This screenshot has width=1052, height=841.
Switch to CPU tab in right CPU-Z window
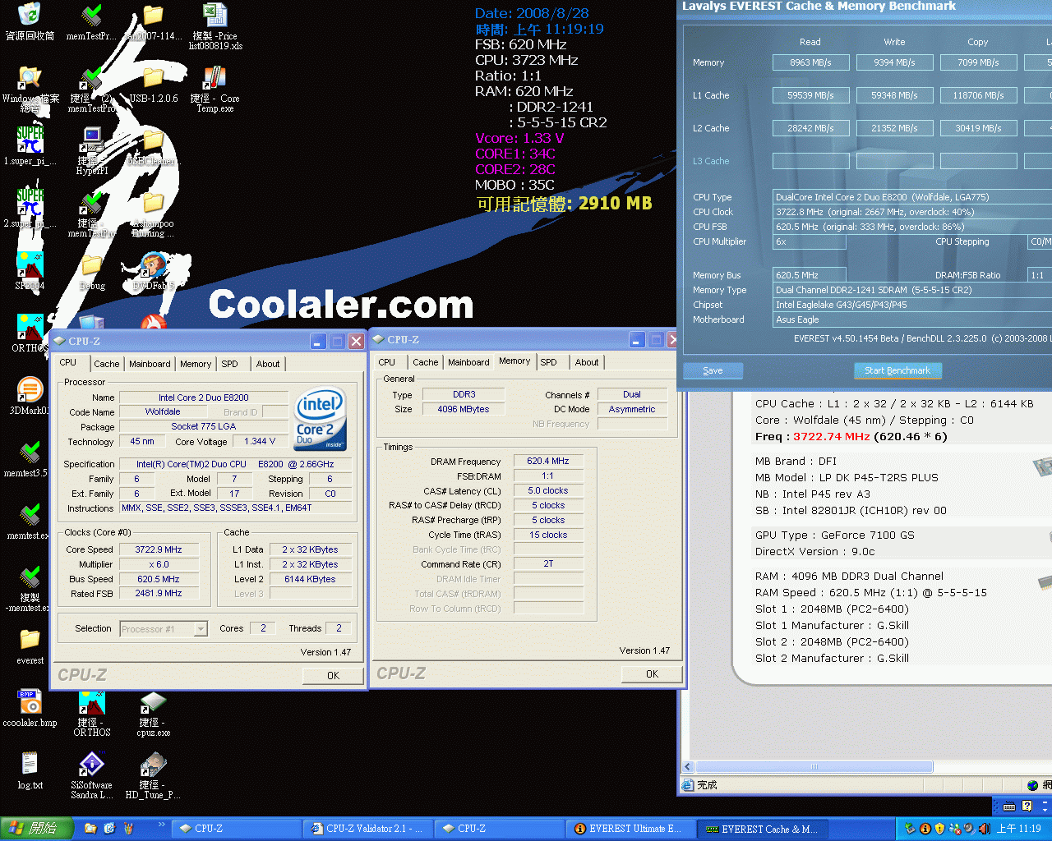pos(387,362)
